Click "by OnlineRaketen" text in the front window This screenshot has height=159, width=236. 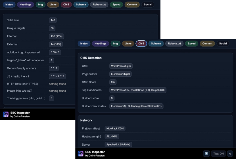(95, 156)
